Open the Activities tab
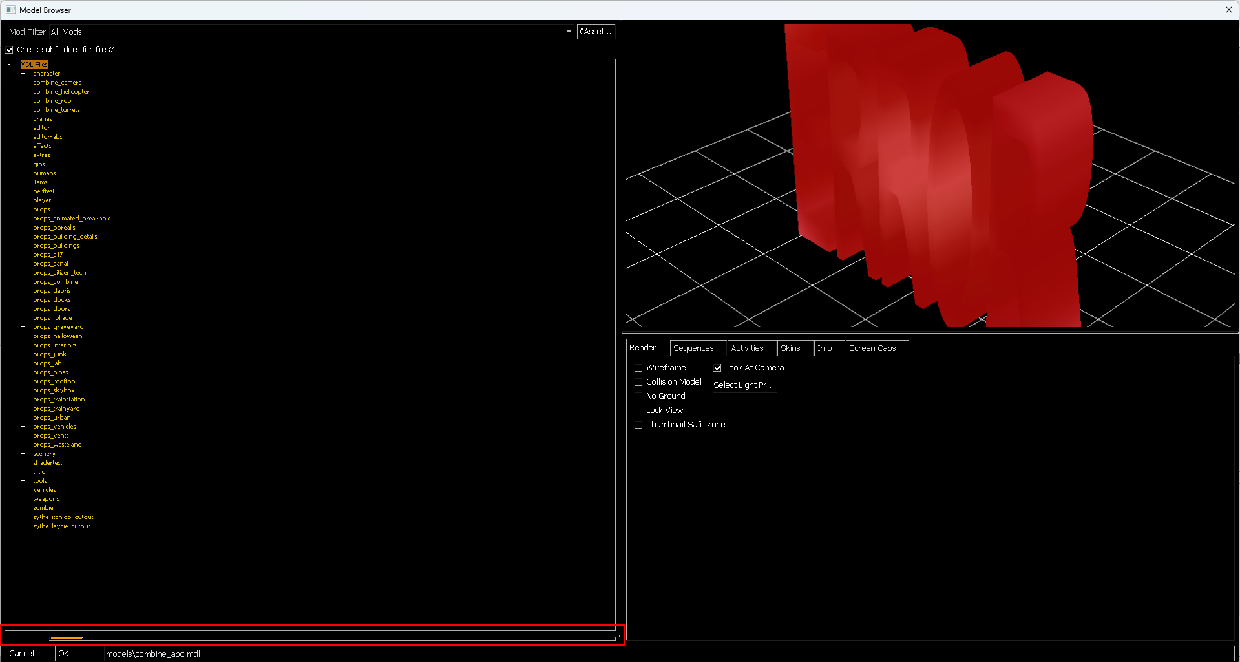Screen dimensions: 1240x662 752,348
